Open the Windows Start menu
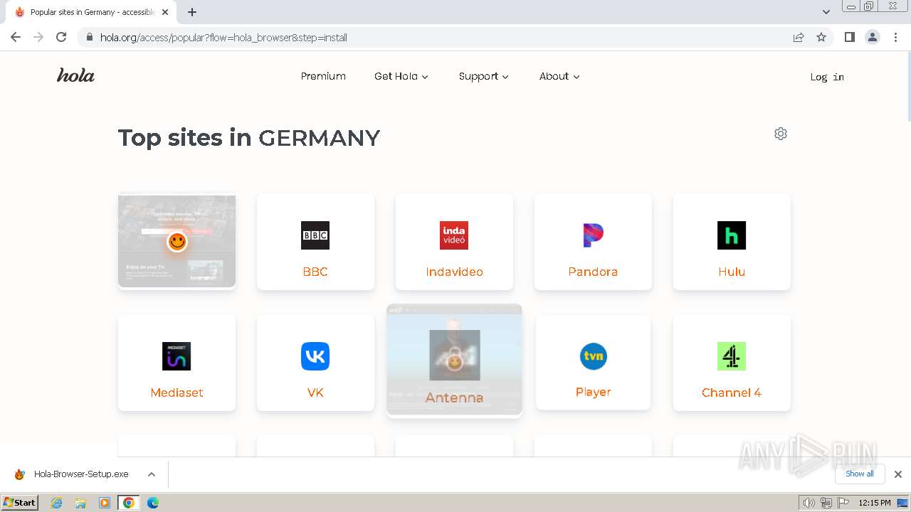This screenshot has height=512, width=911. pos(19,503)
